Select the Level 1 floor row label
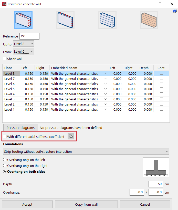Viewport: 178px width, 210px height. [11, 109]
